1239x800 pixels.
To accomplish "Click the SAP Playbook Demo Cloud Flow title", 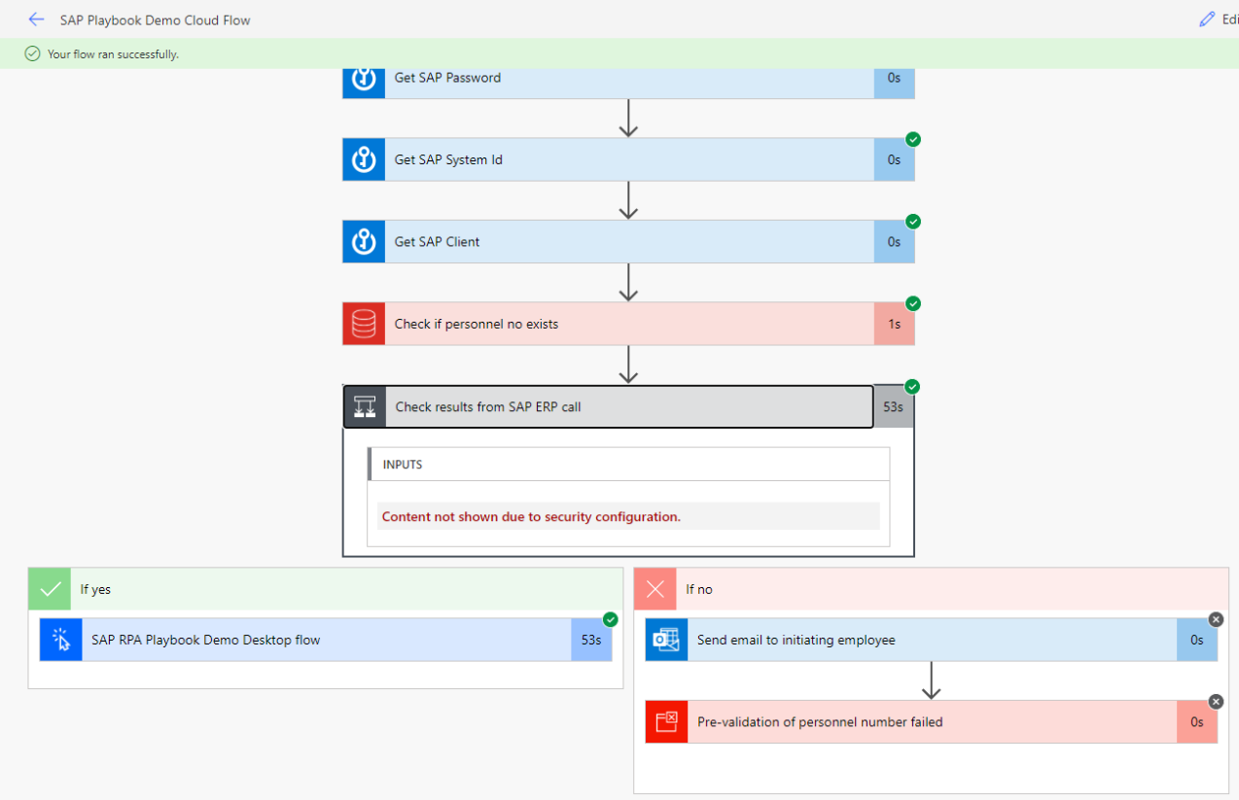I will 155,19.
